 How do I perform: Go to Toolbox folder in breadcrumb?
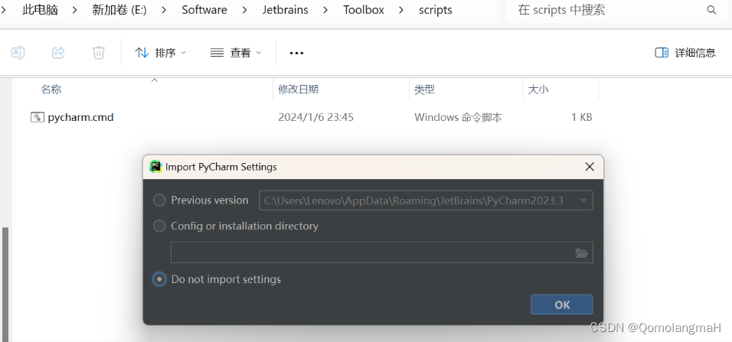(364, 10)
